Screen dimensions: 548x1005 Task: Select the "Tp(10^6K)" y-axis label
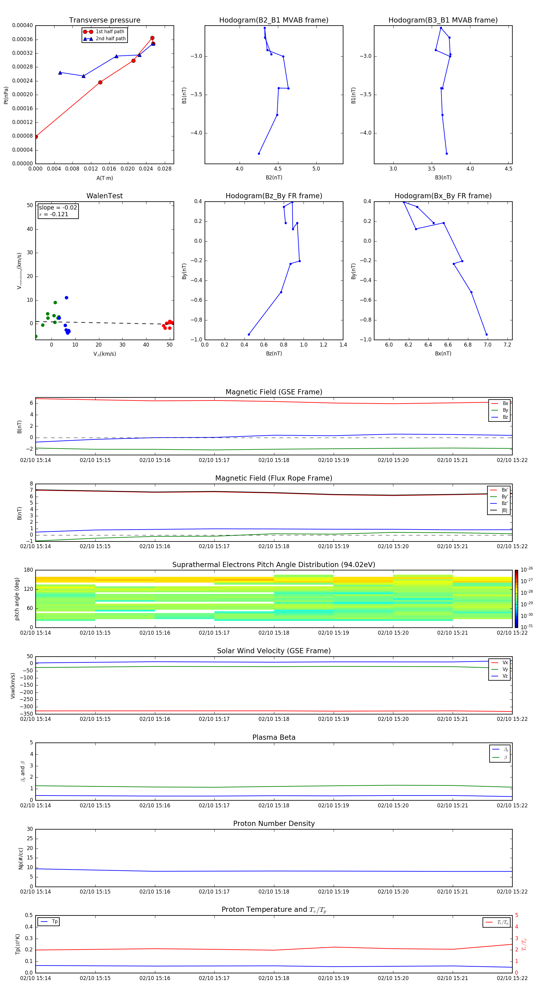pyautogui.click(x=18, y=944)
